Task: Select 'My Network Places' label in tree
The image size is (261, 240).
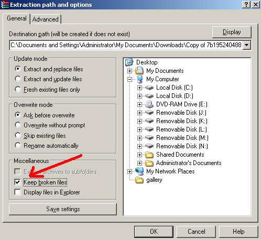Action: coord(170,171)
